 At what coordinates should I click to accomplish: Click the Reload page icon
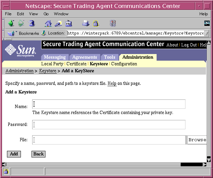tap(32, 23)
